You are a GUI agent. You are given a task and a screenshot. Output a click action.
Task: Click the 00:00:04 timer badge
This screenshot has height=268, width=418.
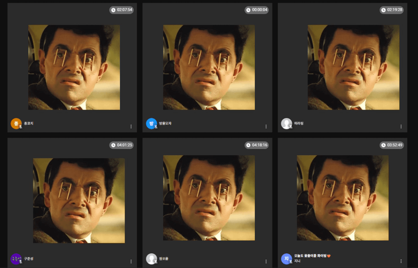pos(257,10)
